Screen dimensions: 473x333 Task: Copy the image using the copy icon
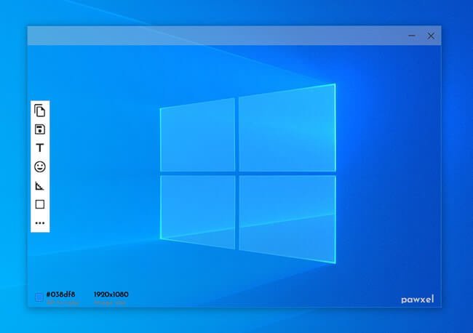(40, 111)
